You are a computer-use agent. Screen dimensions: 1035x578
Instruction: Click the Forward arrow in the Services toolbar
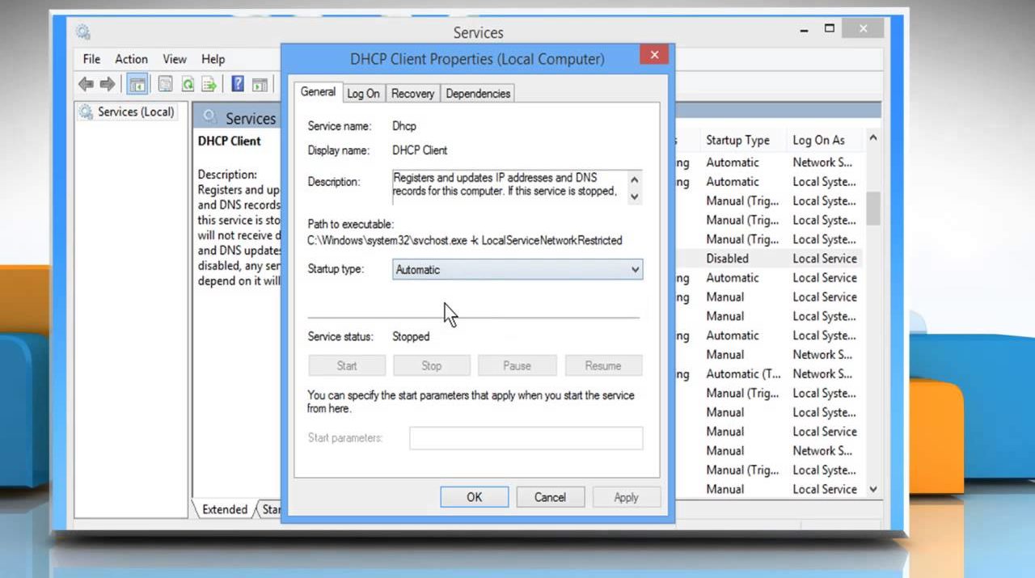(107, 84)
